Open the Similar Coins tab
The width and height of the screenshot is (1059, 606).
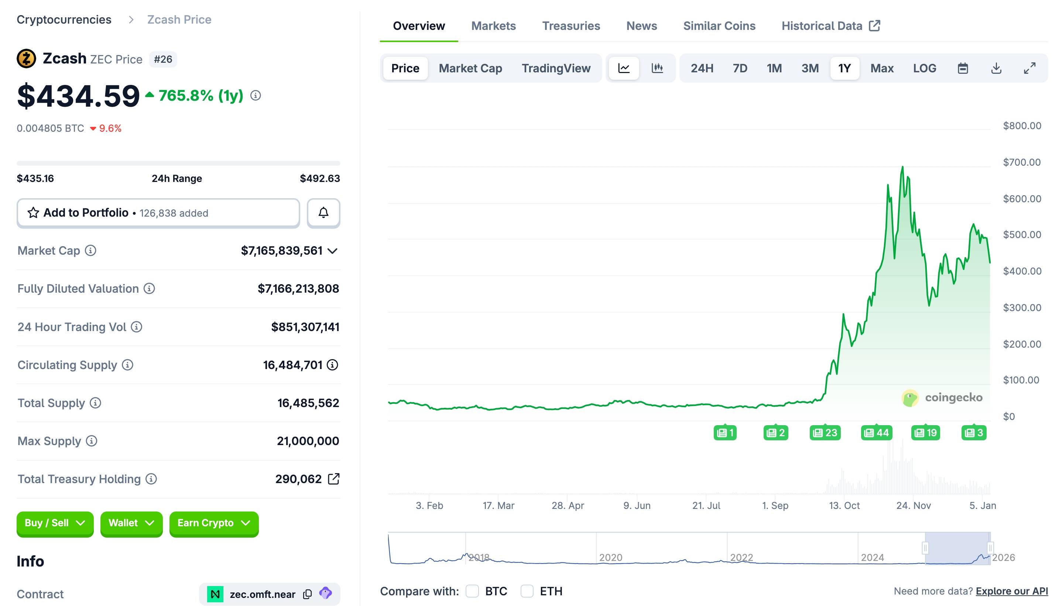point(719,26)
